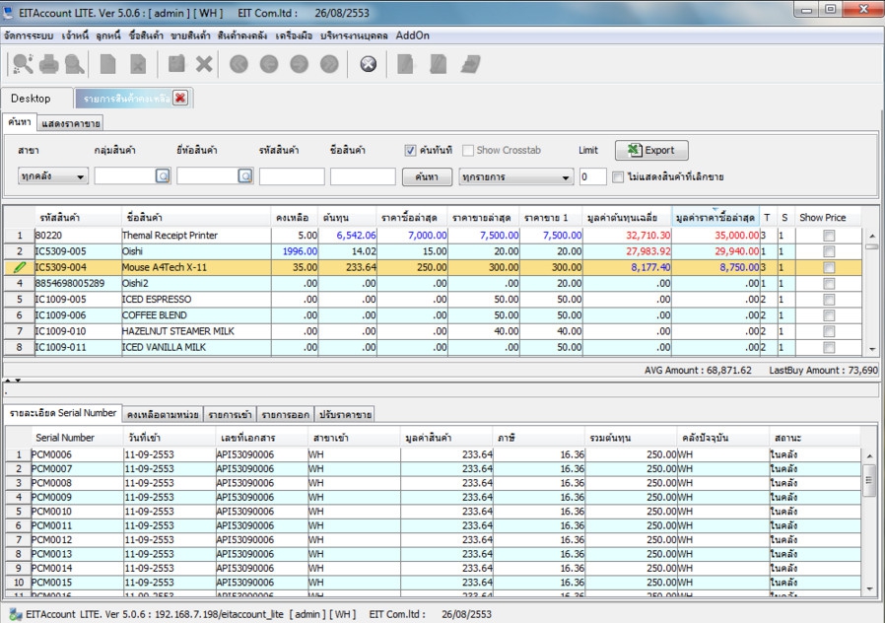This screenshot has width=885, height=623.
Task: Click the search magnifier icon at toolbar start
Action: tap(22, 64)
